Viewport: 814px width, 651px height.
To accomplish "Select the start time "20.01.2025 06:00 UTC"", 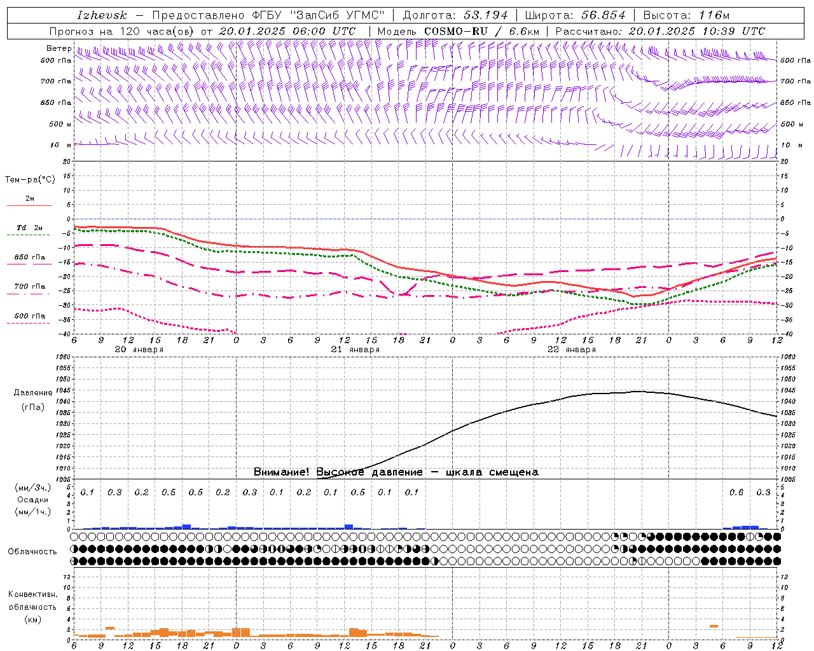I will (x=287, y=31).
